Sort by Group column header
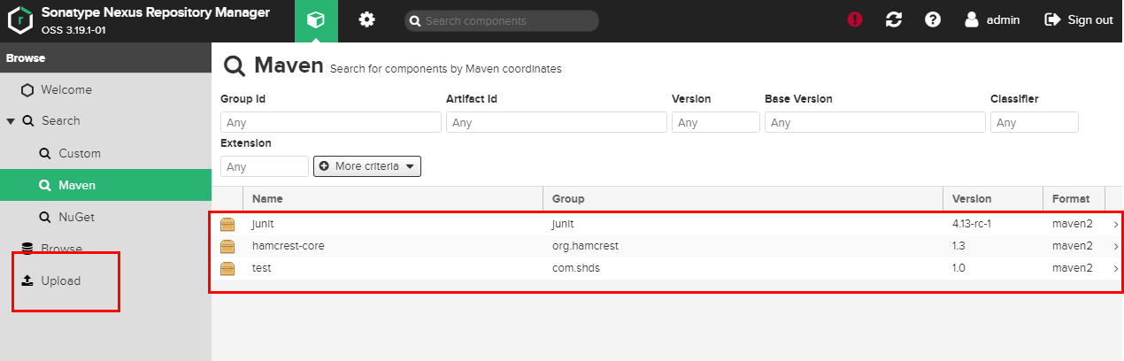Viewport: 1124px width, 361px height. tap(743, 199)
